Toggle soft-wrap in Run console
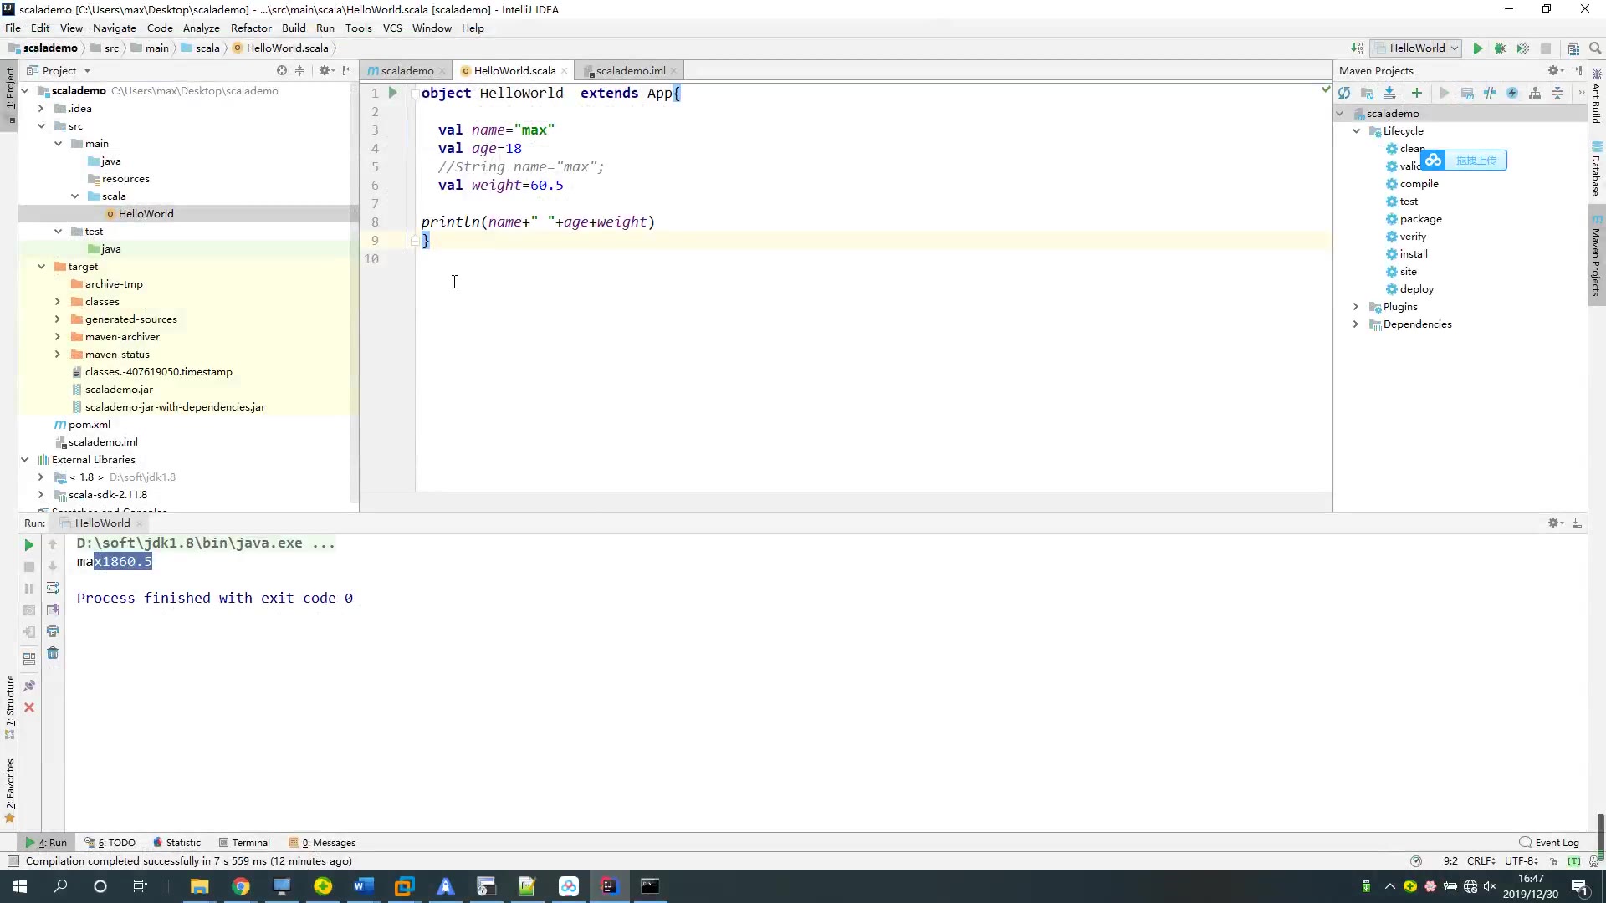 [x=53, y=589]
